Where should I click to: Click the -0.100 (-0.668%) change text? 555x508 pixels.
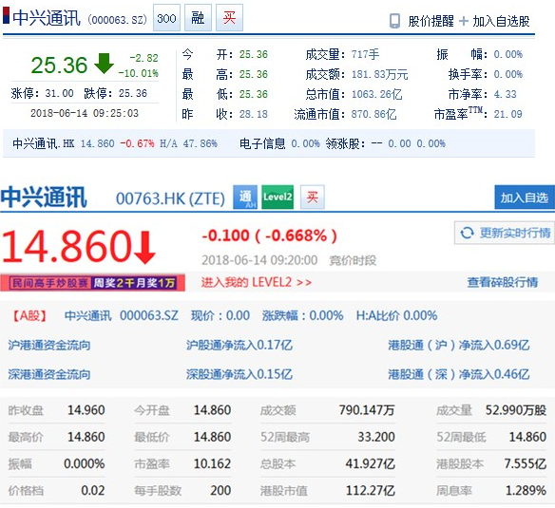point(269,235)
